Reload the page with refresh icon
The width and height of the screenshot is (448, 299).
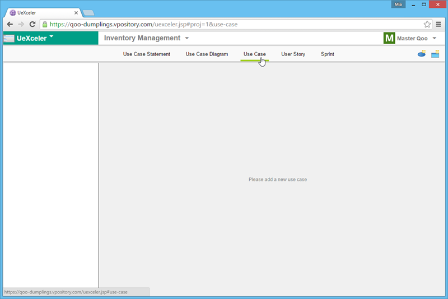click(x=32, y=24)
